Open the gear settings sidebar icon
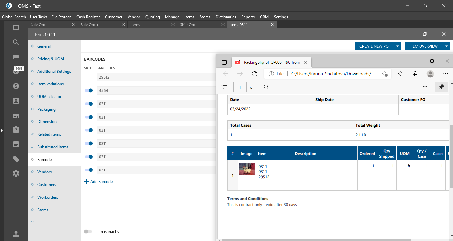Image resolution: width=453 pixels, height=241 pixels. [x=16, y=173]
